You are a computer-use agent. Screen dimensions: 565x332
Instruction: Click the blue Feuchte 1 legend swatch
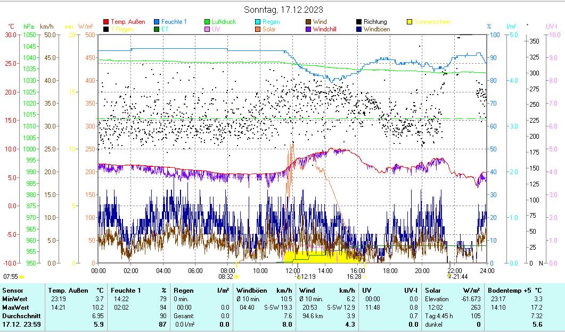tap(157, 22)
